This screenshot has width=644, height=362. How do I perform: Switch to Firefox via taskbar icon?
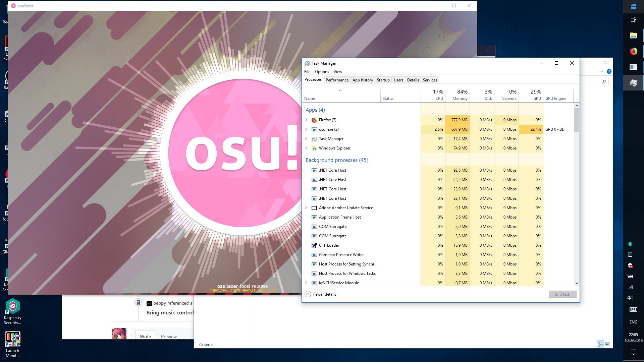pos(633,51)
